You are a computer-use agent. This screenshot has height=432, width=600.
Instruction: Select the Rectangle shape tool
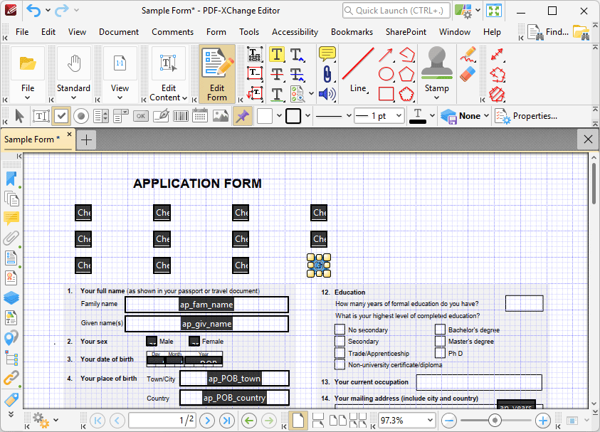tap(386, 94)
